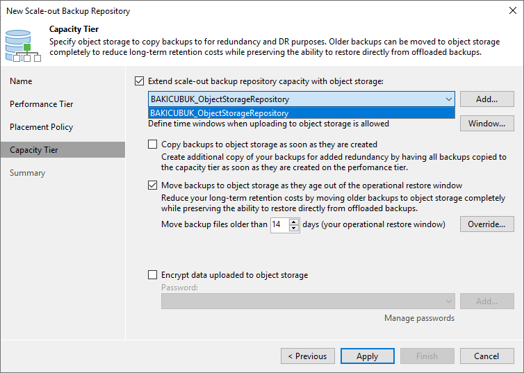Uncheck Extend scale-out backup repository capacity
This screenshot has height=373, width=524.
[x=140, y=81]
